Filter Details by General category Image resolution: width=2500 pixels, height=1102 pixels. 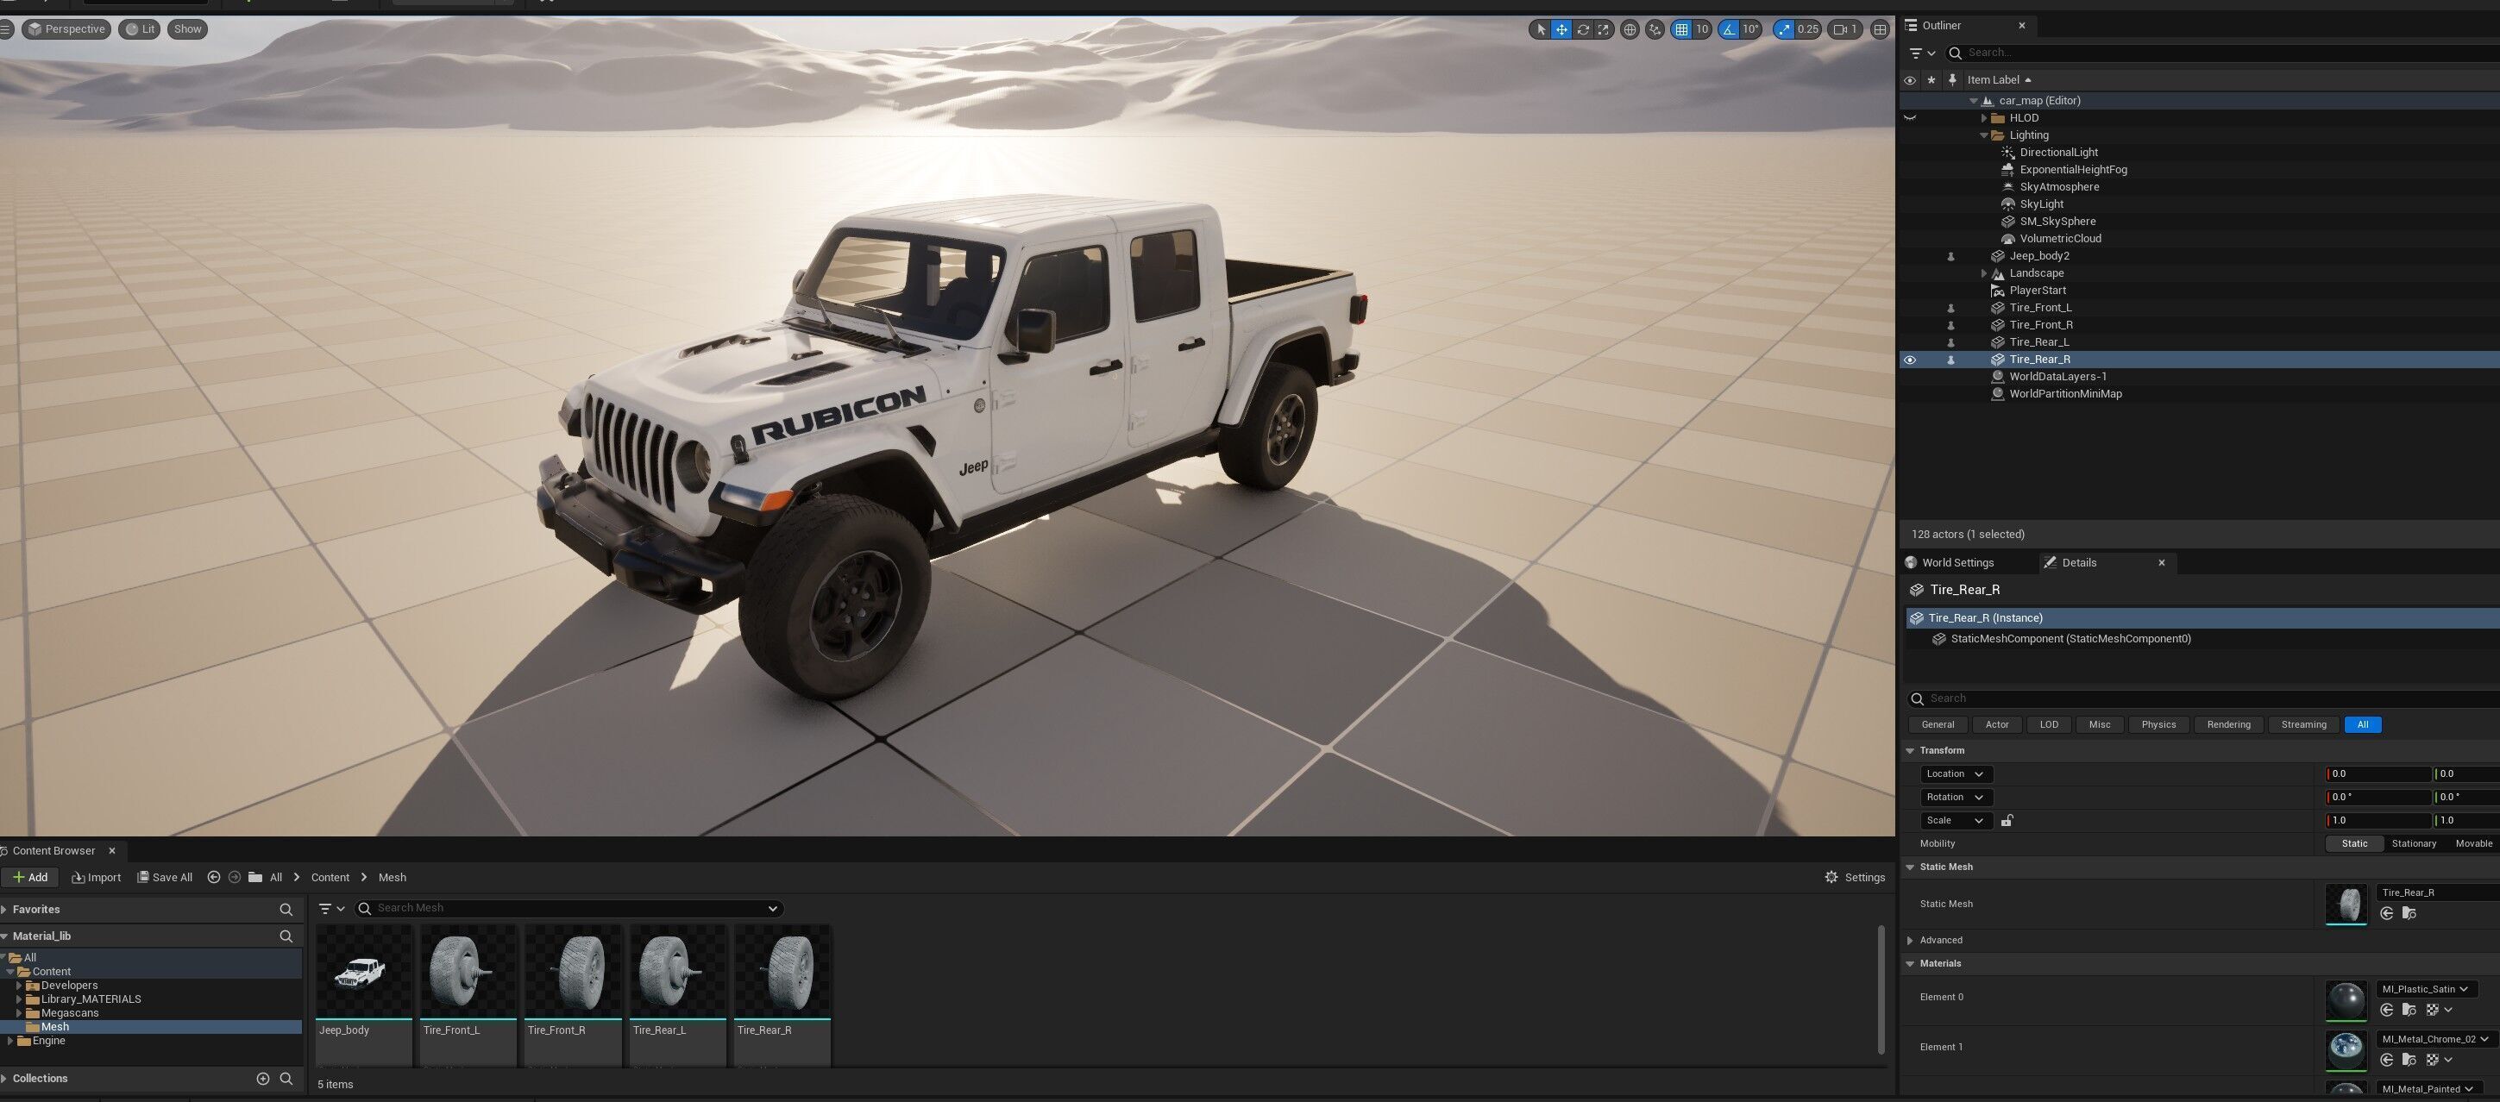pyautogui.click(x=1938, y=724)
